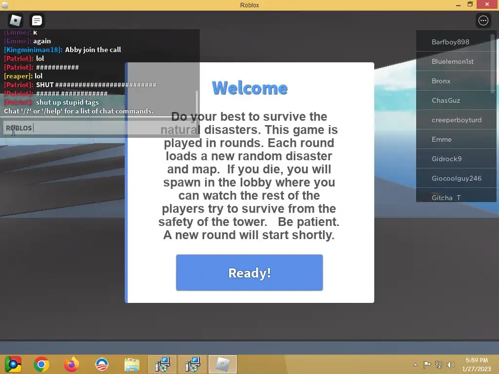The width and height of the screenshot is (499, 374).
Task: Open the volume speaker tray icon
Action: tap(450, 364)
